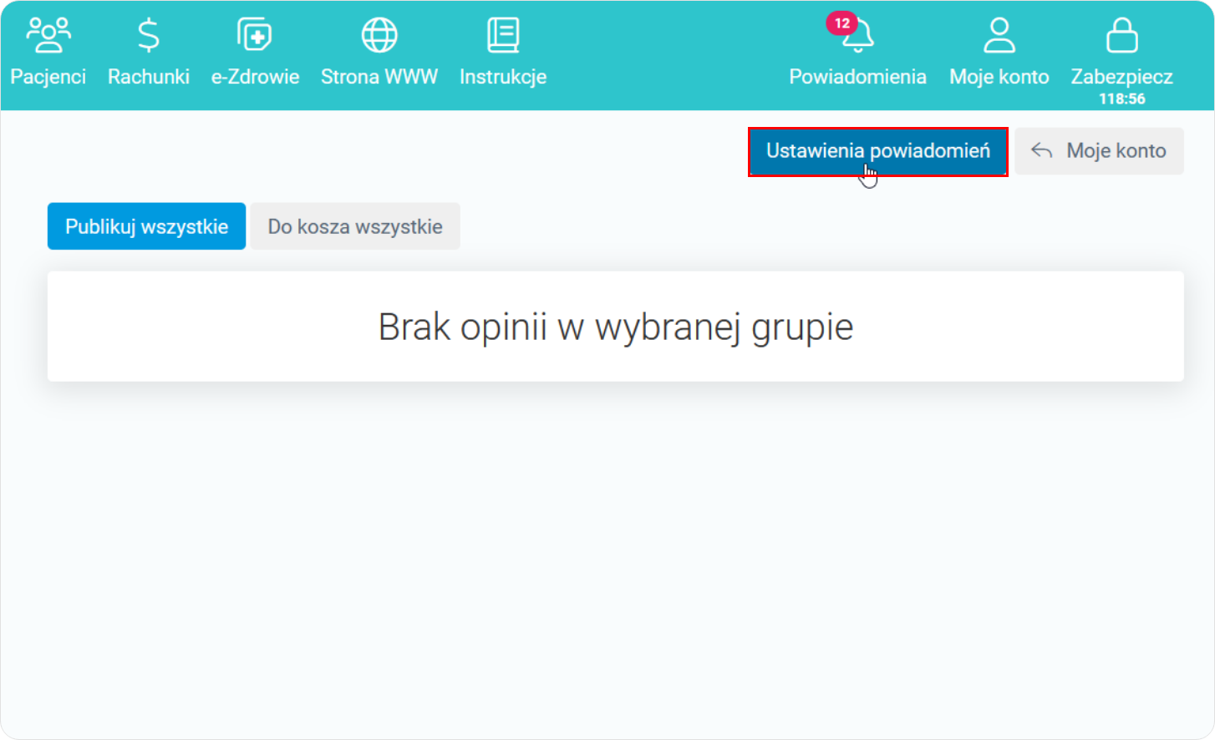This screenshot has height=740, width=1215.
Task: Open the Pacjenci patients icon
Action: (48, 35)
